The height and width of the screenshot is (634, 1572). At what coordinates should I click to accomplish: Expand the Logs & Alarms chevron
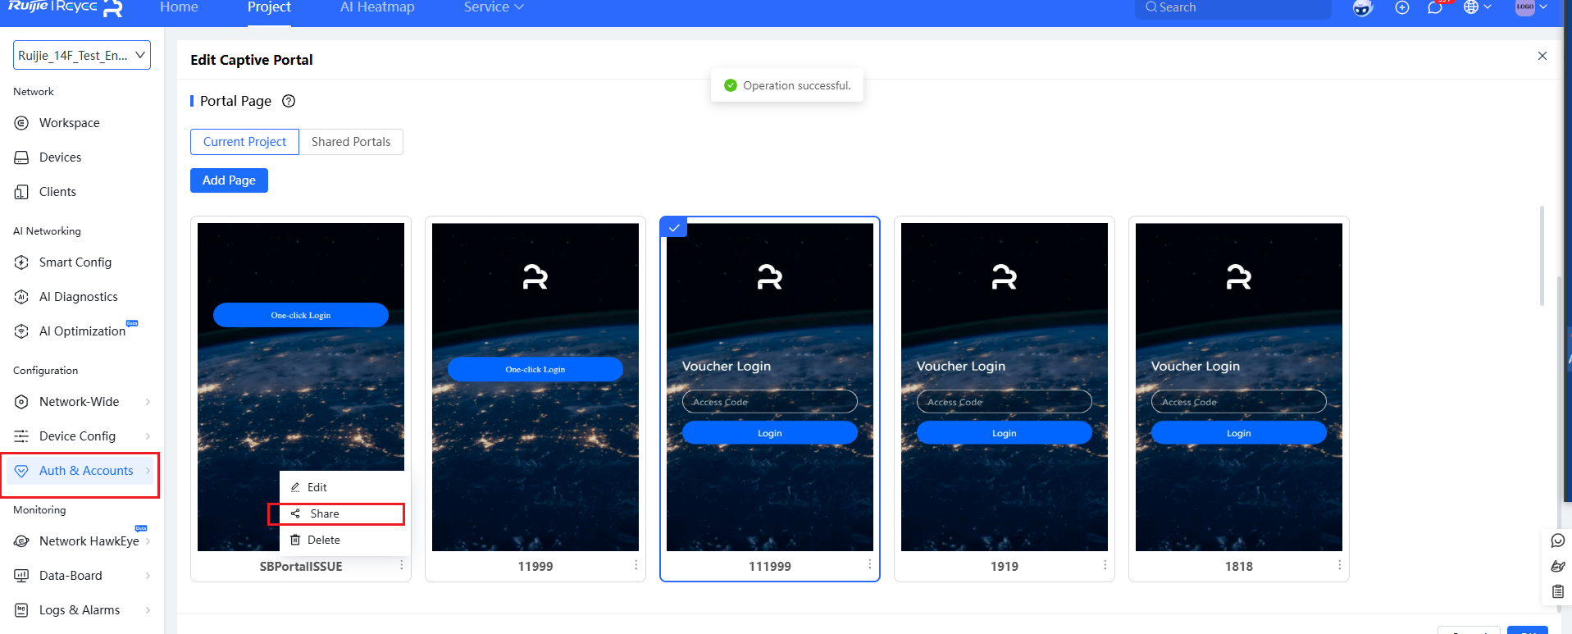pyautogui.click(x=148, y=610)
